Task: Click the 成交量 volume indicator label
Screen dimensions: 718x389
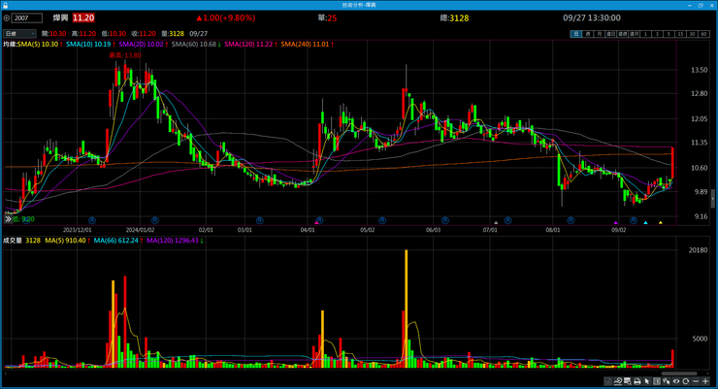Action: click(x=12, y=240)
